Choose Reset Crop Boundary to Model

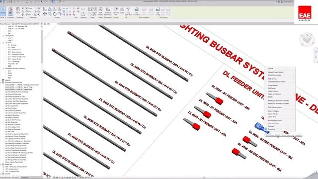[x=278, y=100]
